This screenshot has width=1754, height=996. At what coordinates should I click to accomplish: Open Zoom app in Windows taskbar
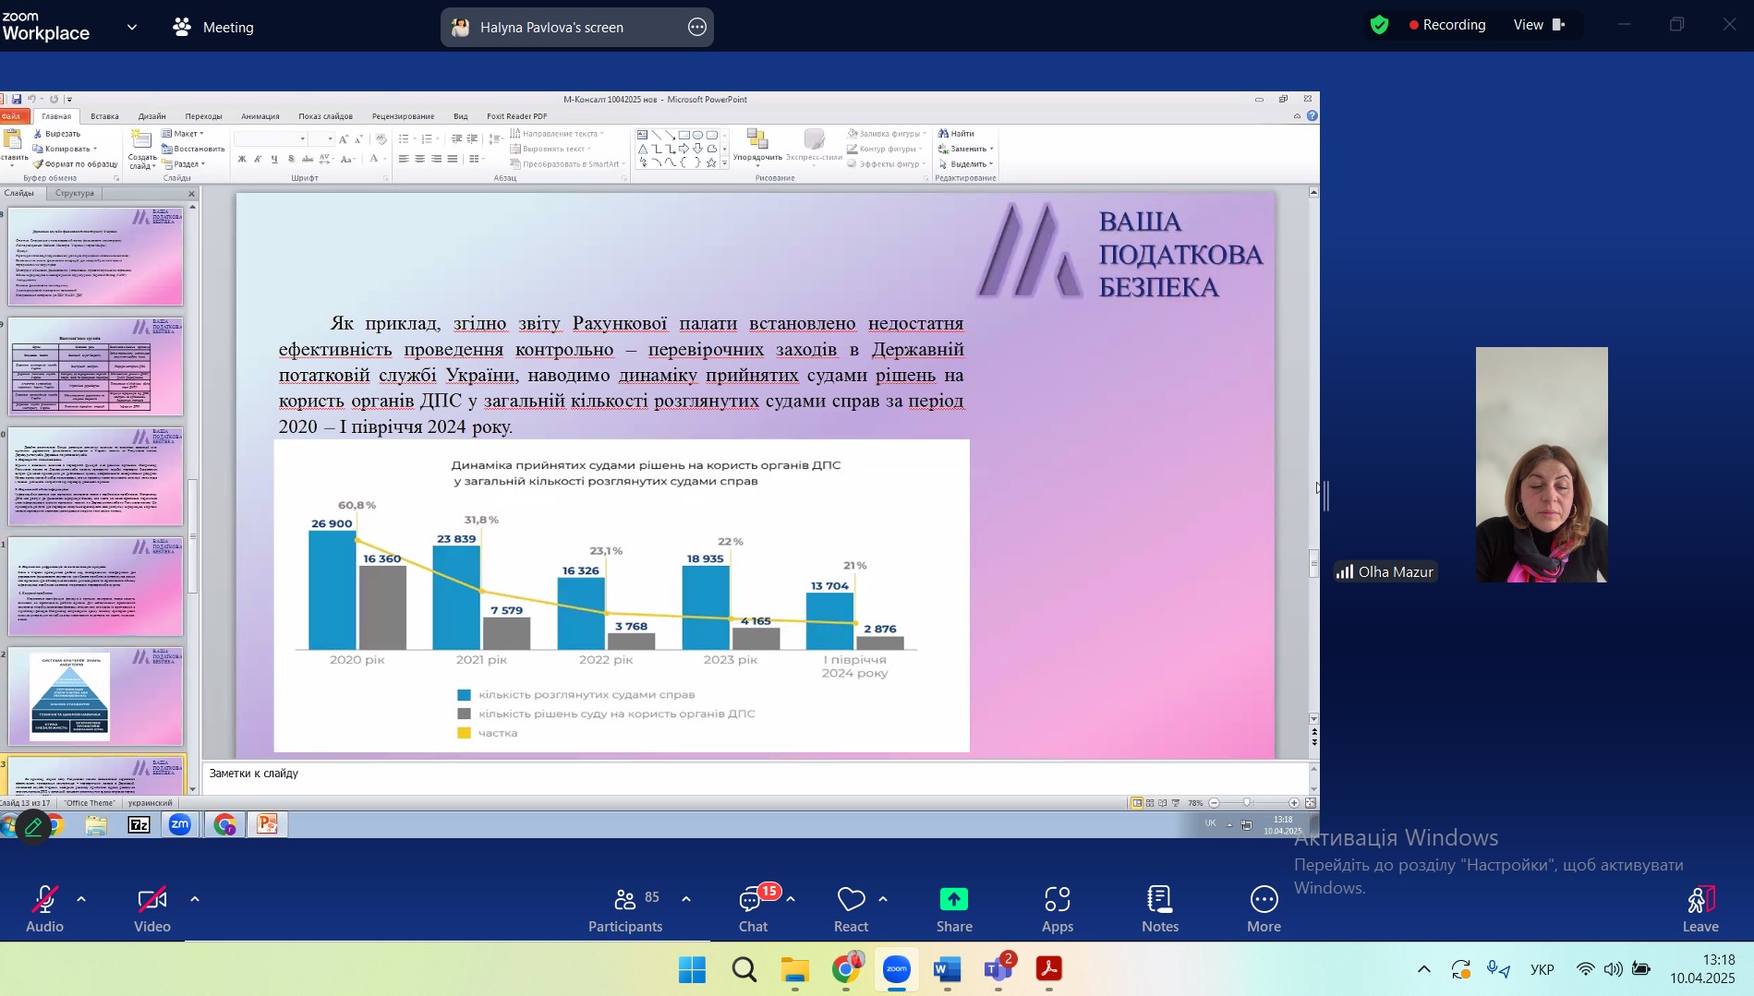pos(896,969)
